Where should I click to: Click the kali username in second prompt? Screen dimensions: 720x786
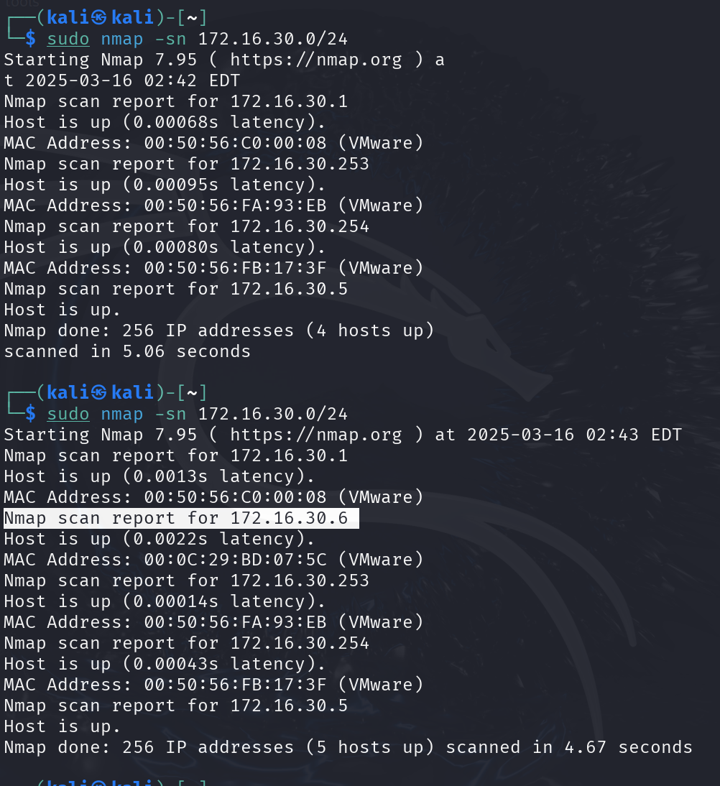tap(68, 392)
